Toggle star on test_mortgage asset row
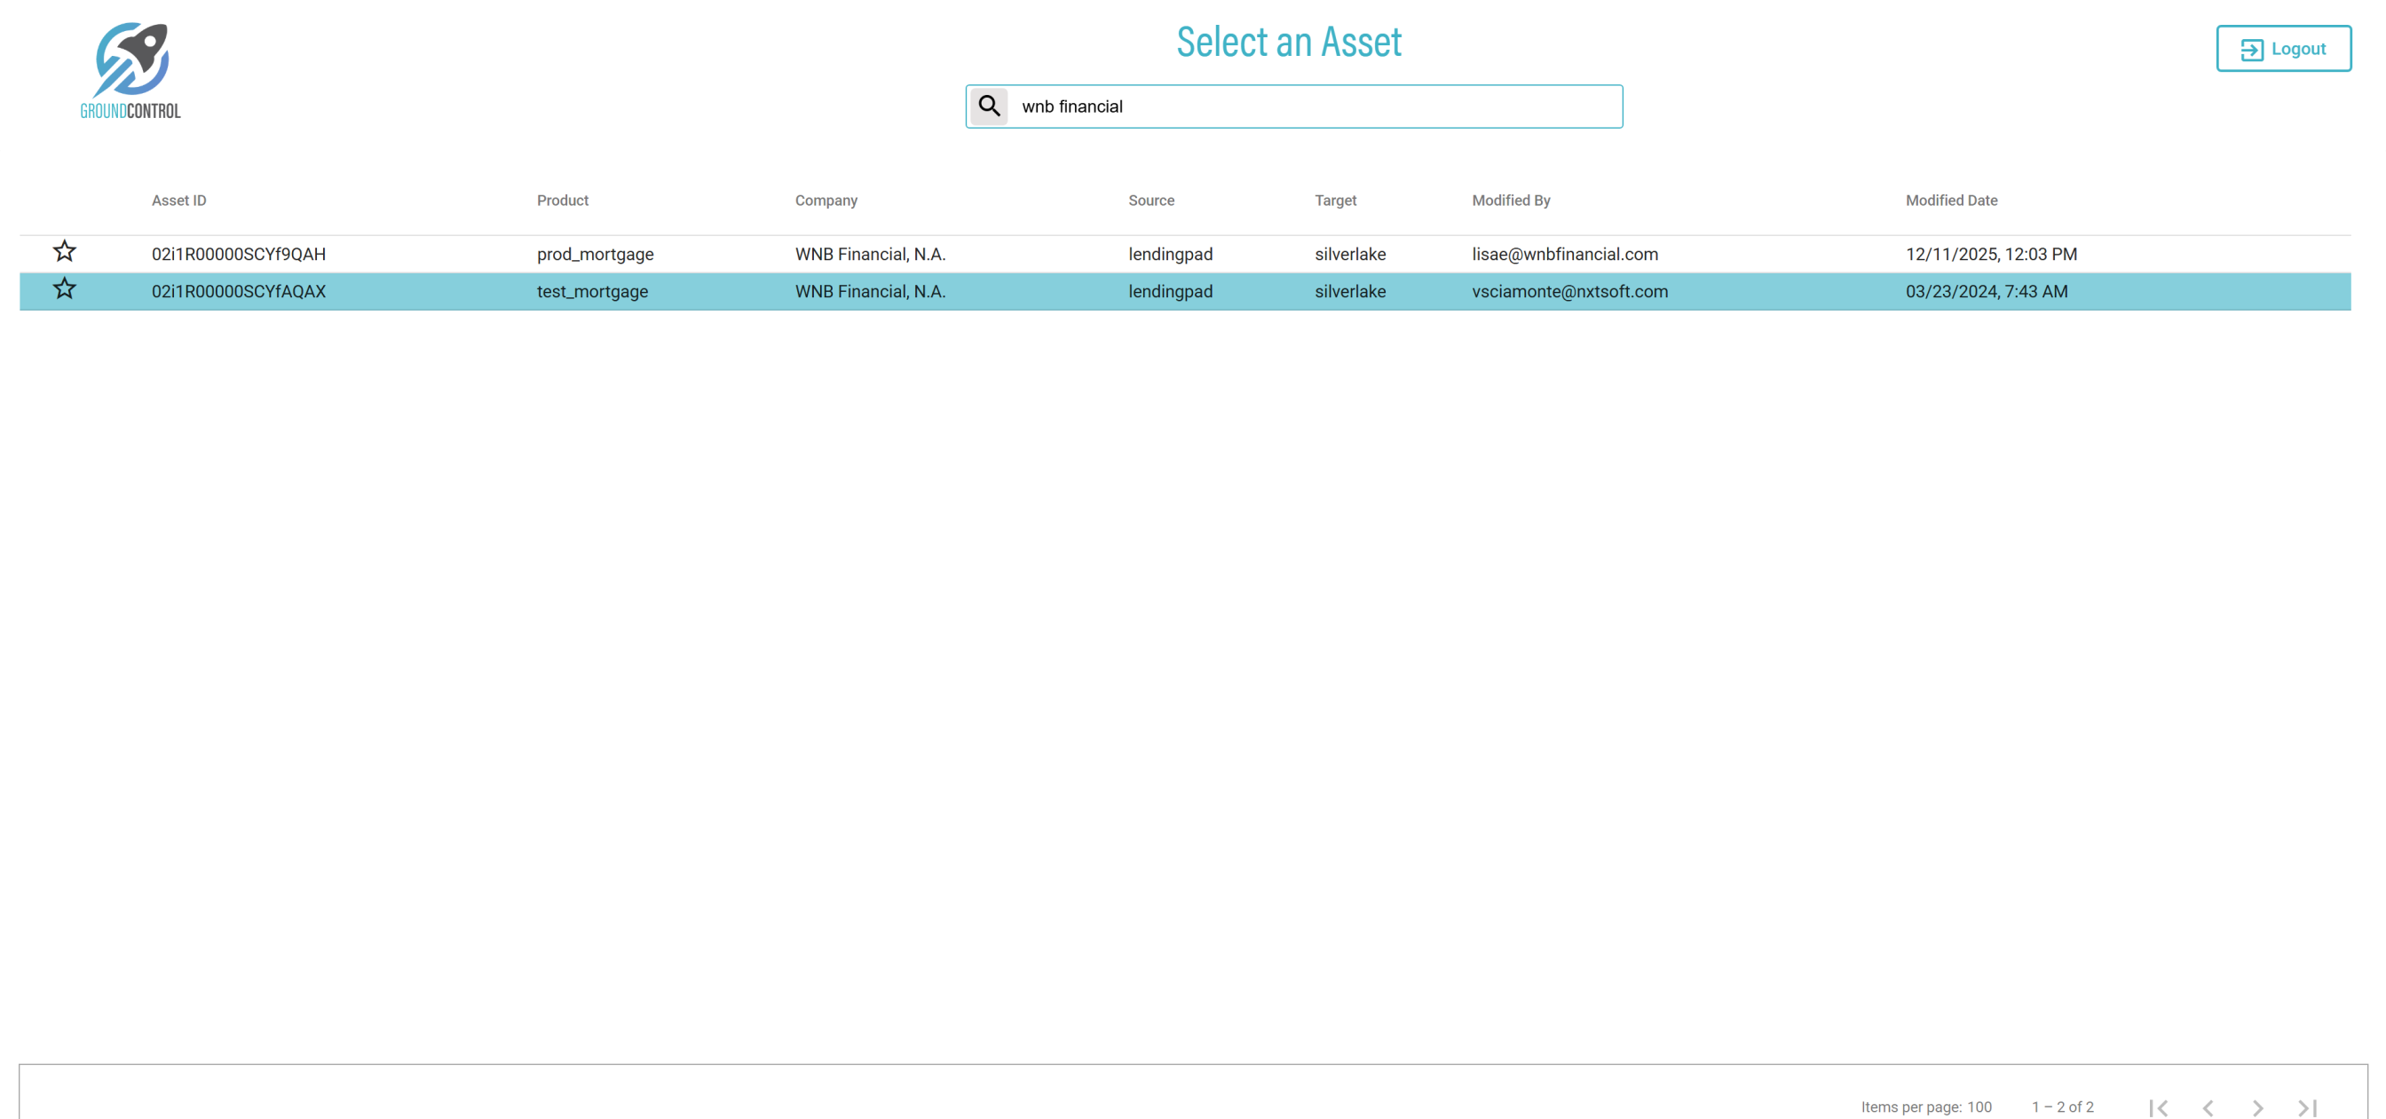Image resolution: width=2386 pixels, height=1119 pixels. [64, 289]
